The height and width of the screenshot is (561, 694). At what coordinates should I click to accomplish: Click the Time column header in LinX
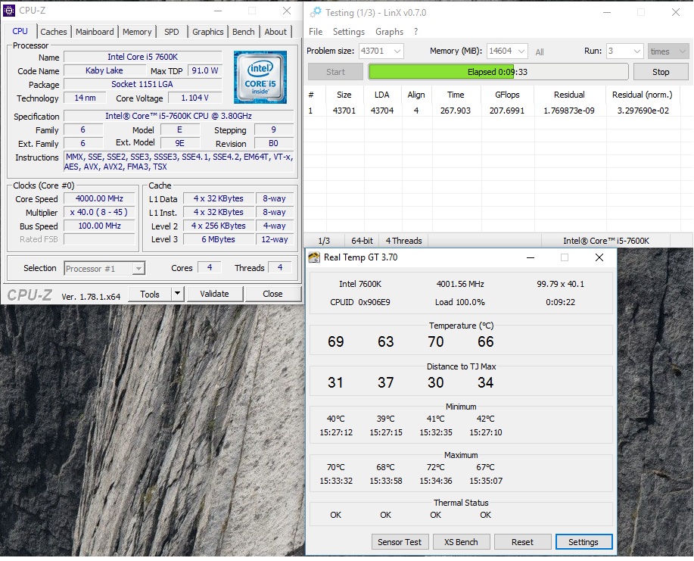pyautogui.click(x=456, y=95)
